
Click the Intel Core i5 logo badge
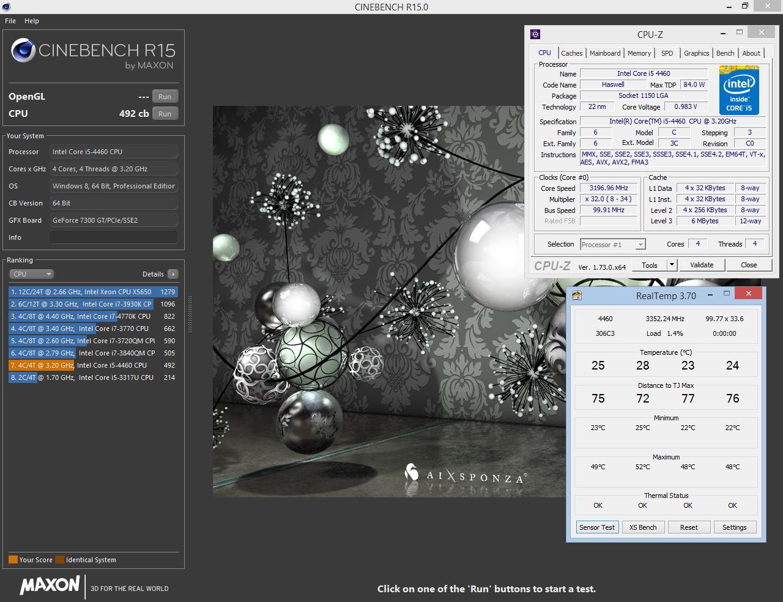(x=739, y=92)
